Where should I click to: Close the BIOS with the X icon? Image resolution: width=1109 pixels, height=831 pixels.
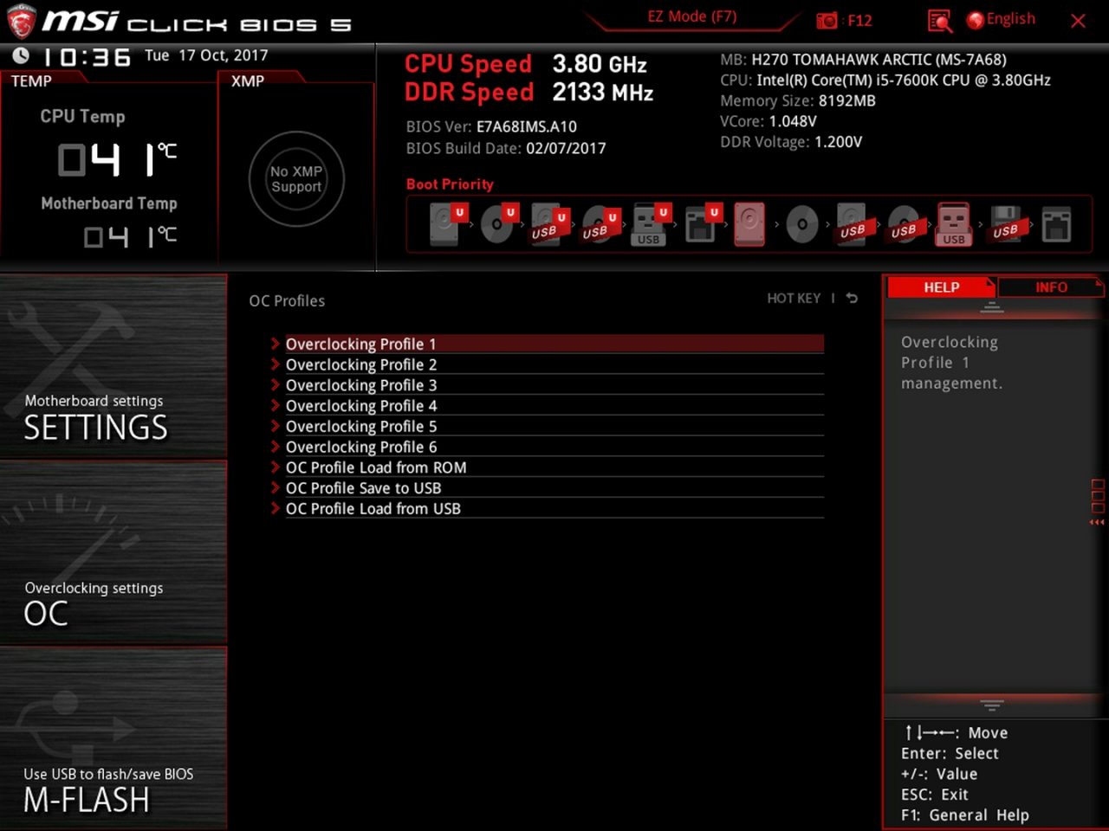click(x=1078, y=21)
